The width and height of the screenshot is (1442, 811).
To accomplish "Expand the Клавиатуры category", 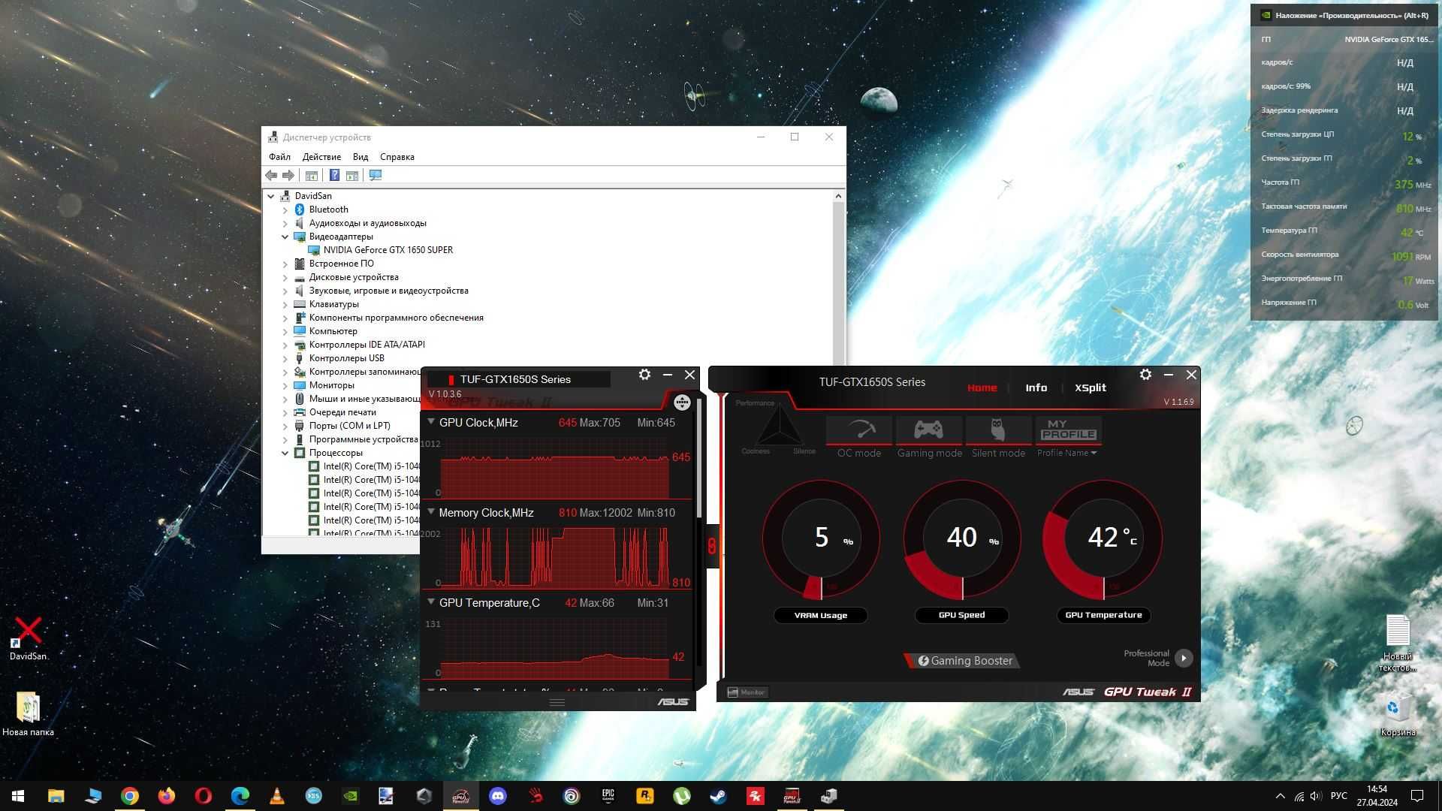I will (285, 304).
